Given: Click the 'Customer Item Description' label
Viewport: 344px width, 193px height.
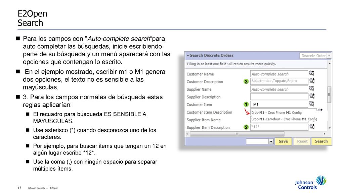Looking at the screenshot, I should (x=209, y=112).
